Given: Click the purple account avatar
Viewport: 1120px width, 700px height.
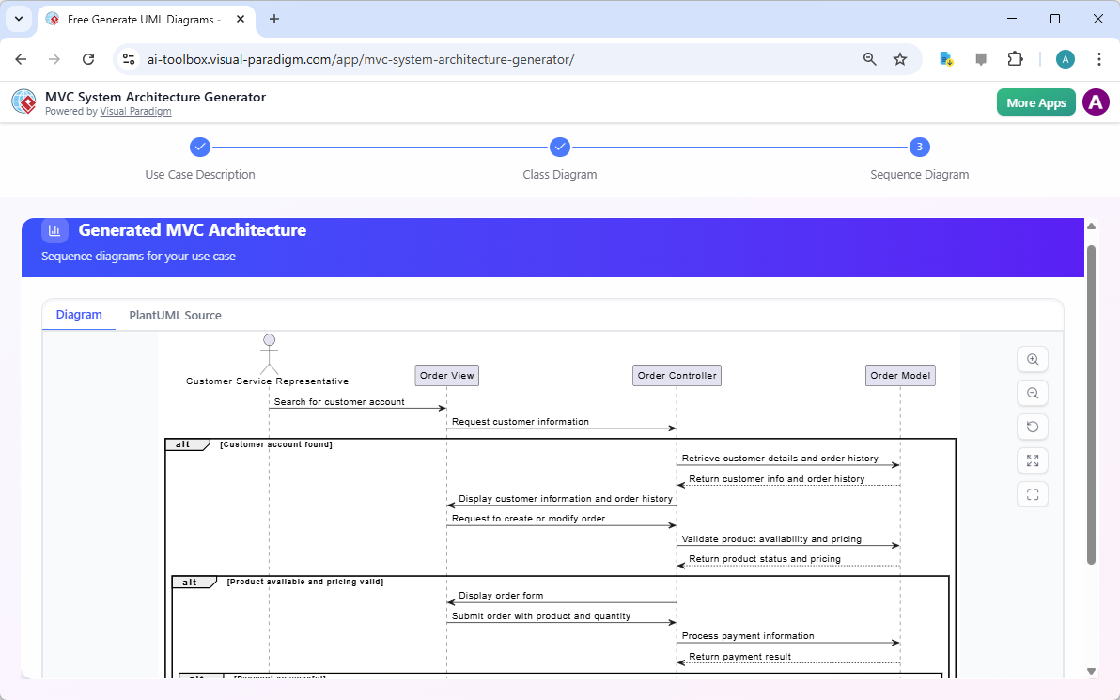Looking at the screenshot, I should point(1096,101).
